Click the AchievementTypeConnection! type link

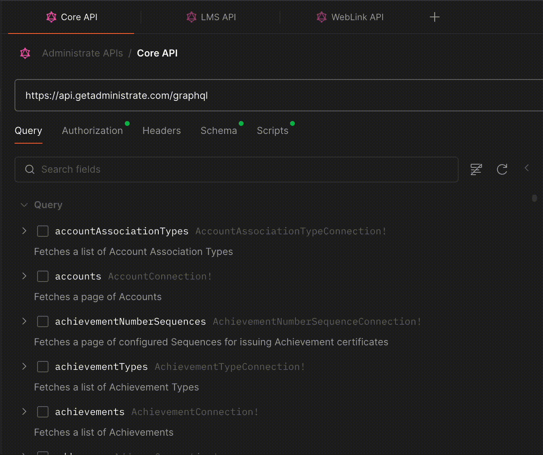[x=230, y=367]
